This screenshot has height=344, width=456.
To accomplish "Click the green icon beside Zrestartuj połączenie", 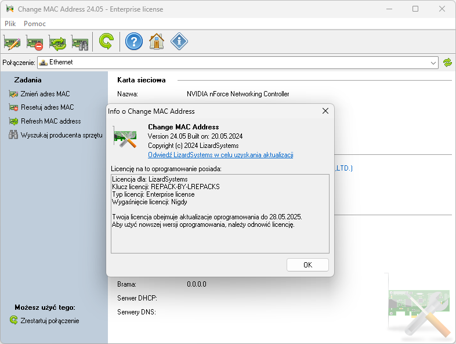I will pyautogui.click(x=13, y=320).
